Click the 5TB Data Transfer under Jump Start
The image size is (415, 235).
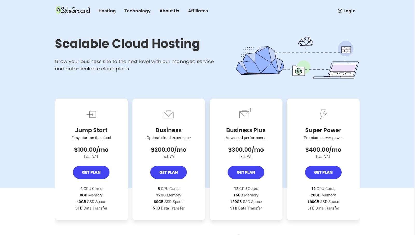[x=91, y=208]
